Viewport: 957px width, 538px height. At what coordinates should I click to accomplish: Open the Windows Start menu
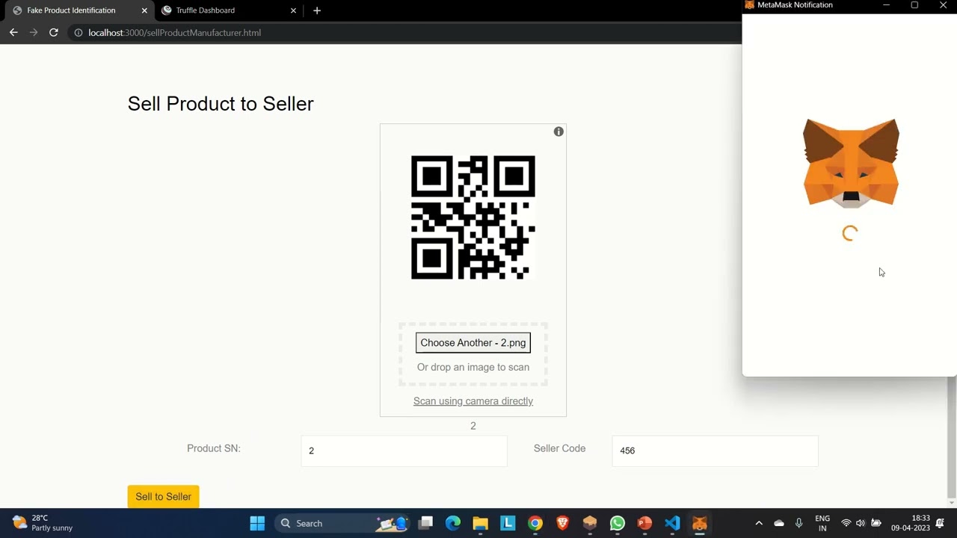coord(257,523)
